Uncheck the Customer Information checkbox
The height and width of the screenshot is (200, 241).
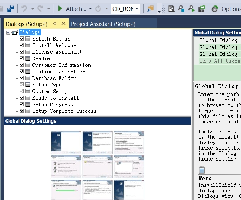point(22,65)
